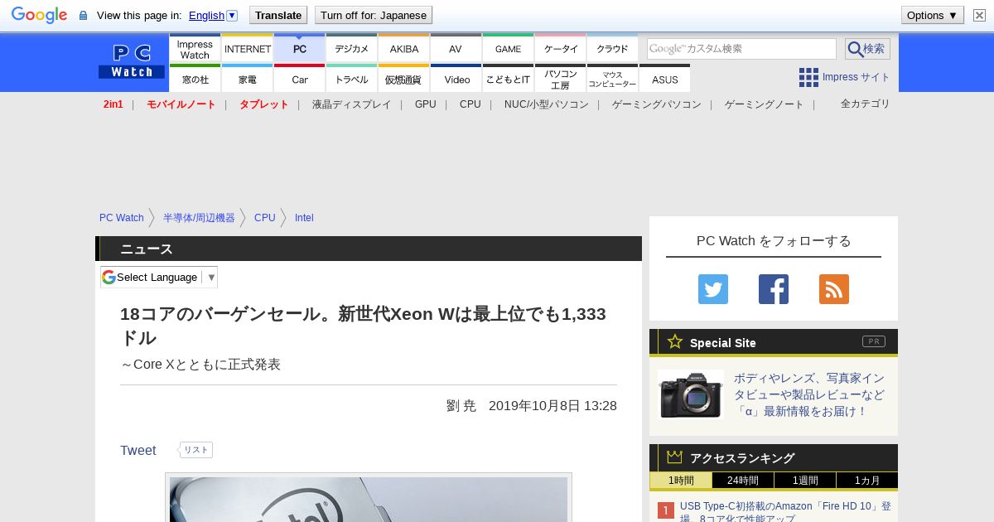Open the Amazon Fire HD 10 ranking article
The height and width of the screenshot is (522, 994).
[785, 511]
